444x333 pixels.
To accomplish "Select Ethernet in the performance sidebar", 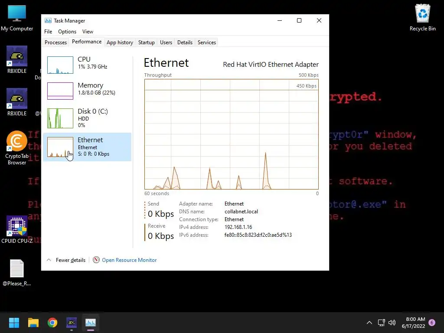I will click(87, 147).
